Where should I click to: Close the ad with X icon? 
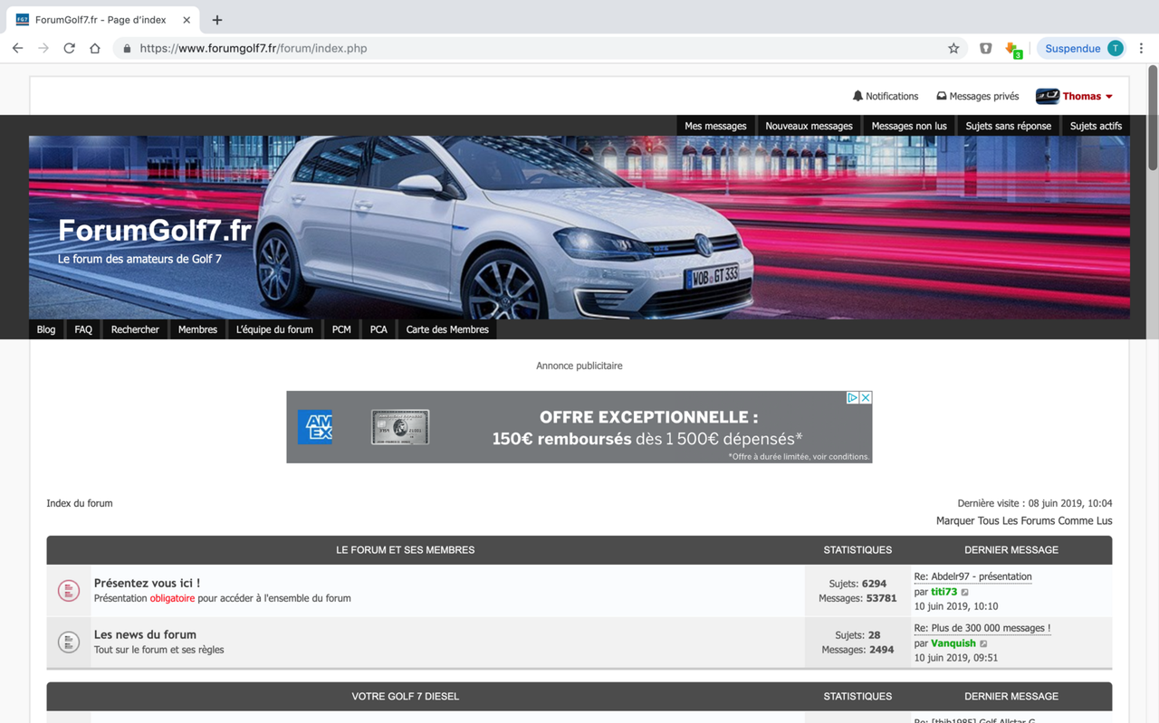coord(866,397)
